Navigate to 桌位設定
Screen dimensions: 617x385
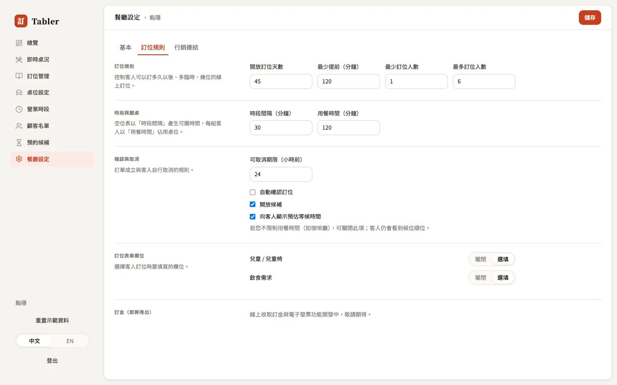point(52,92)
